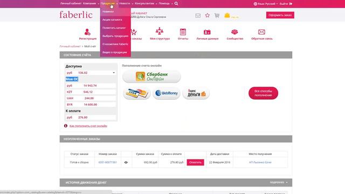Click the Состояние счёта section header

tap(176, 55)
